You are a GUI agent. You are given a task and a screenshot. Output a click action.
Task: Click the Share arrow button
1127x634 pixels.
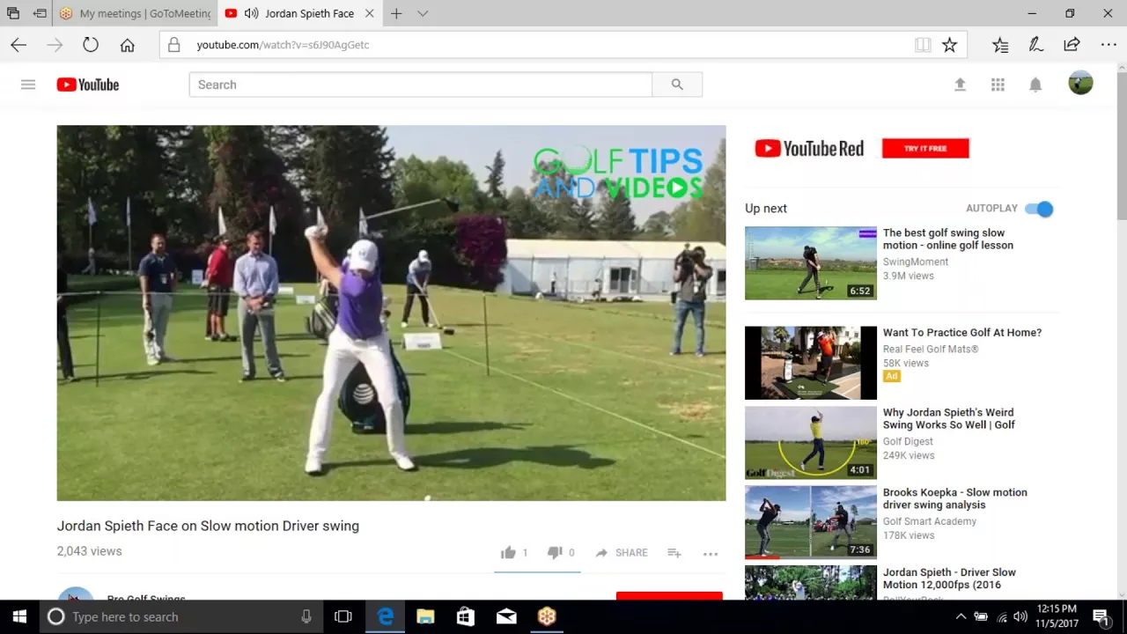pyautogui.click(x=622, y=552)
